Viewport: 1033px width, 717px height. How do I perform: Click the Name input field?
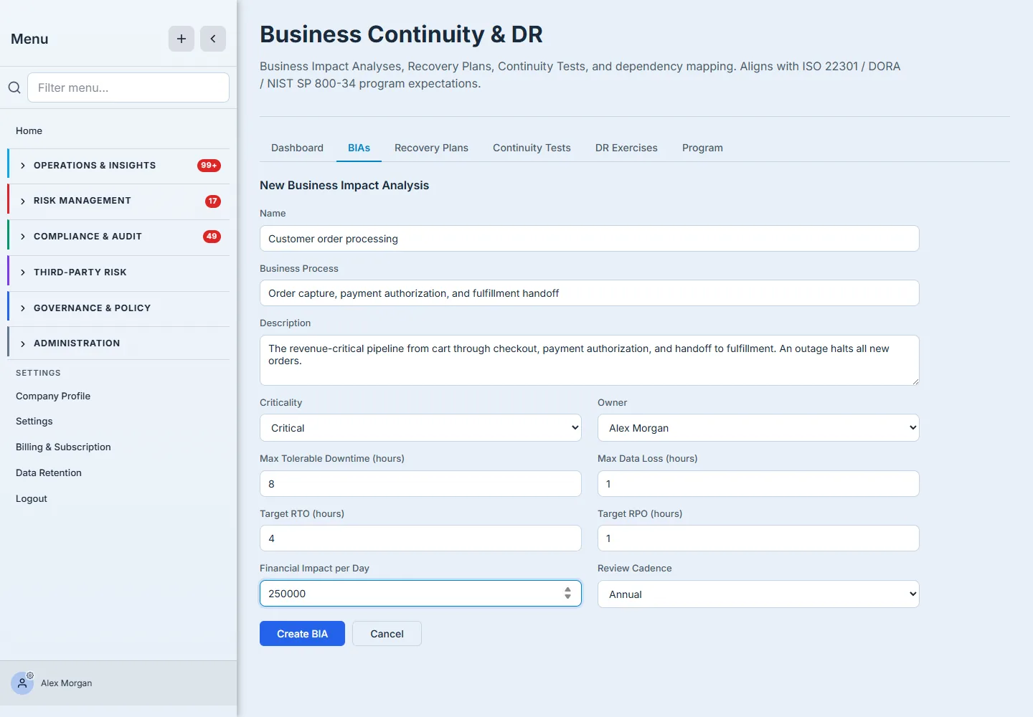pyautogui.click(x=589, y=239)
